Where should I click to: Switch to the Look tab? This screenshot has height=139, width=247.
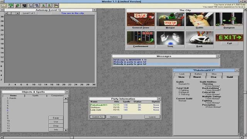pyautogui.click(x=182, y=74)
